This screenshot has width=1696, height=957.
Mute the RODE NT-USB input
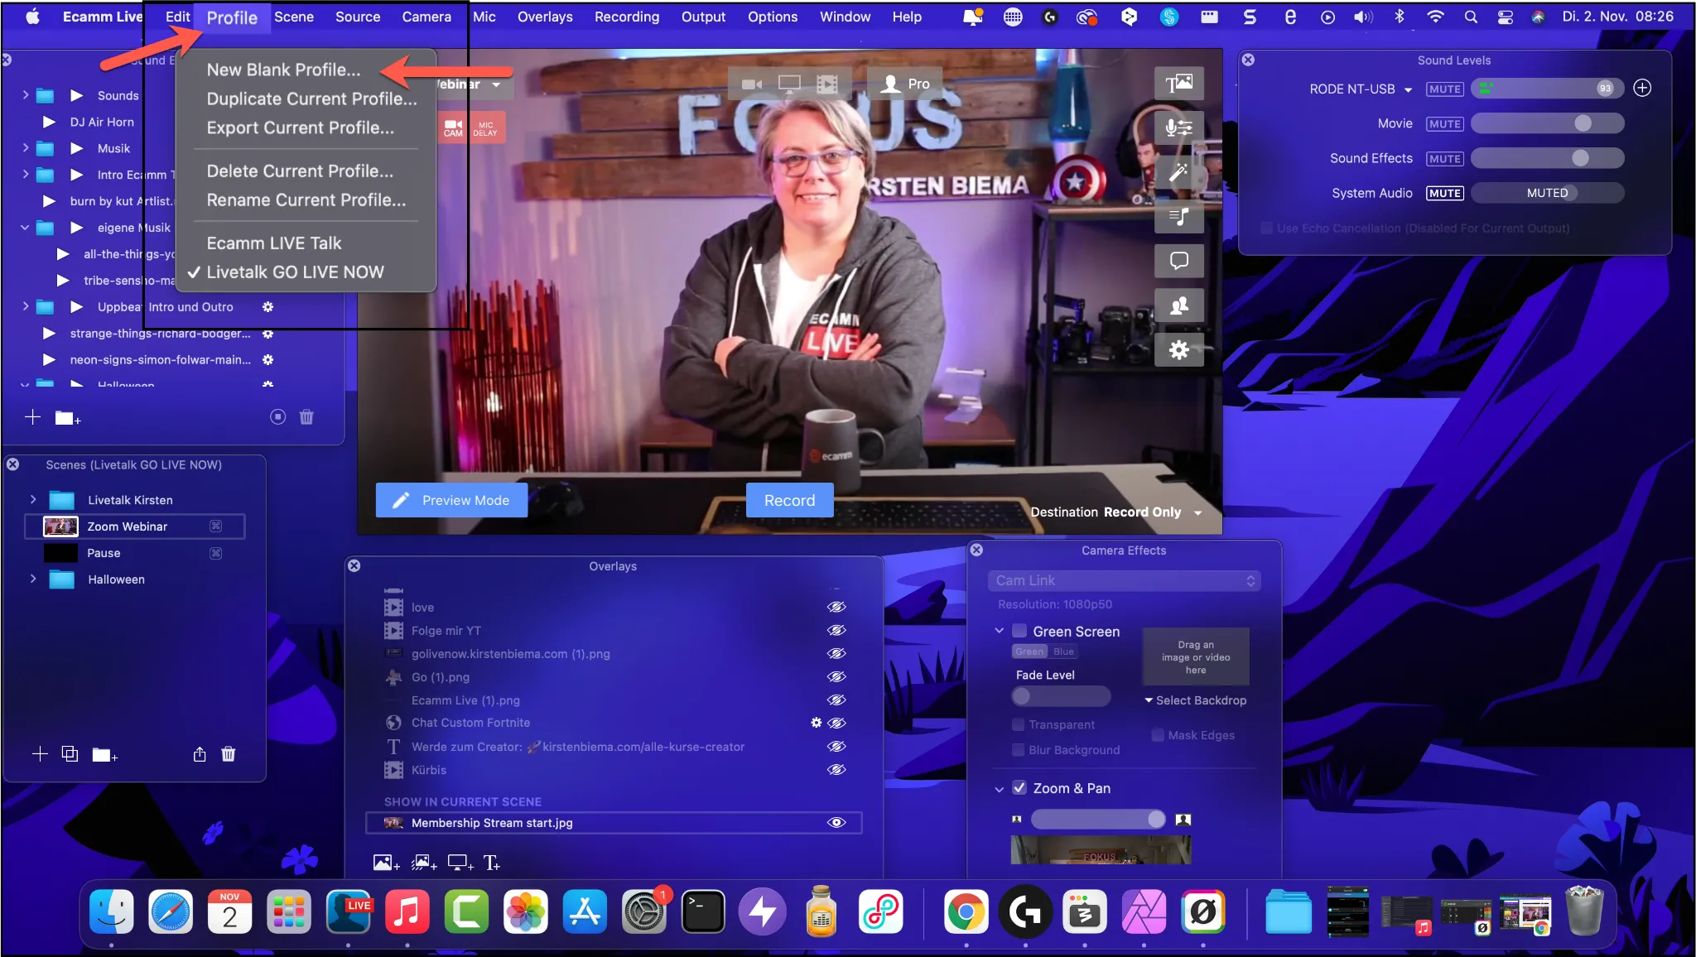coord(1444,89)
